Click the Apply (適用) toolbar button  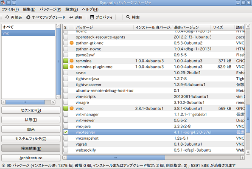pyautogui.click(x=76, y=17)
